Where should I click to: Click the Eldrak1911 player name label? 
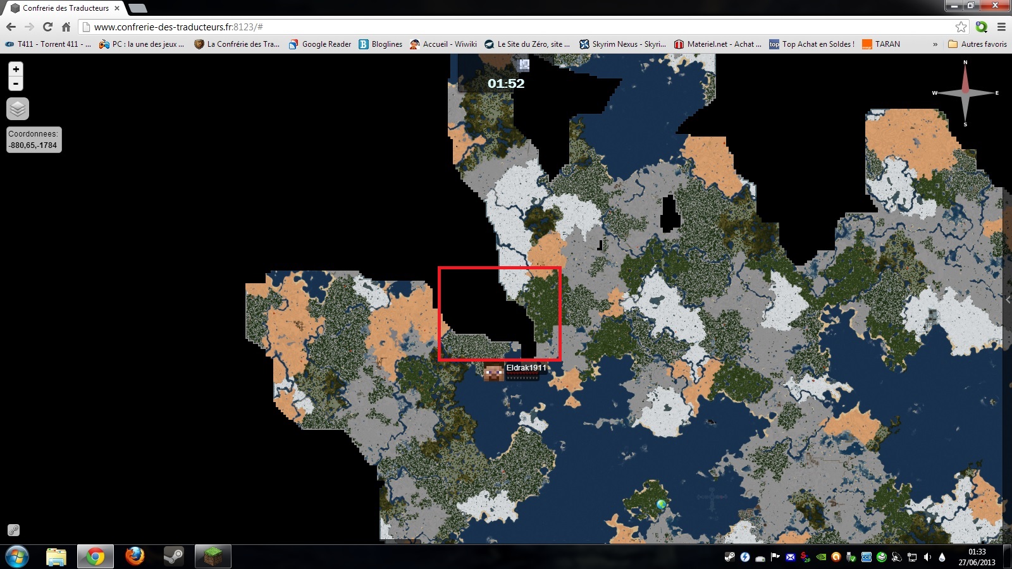coord(526,367)
